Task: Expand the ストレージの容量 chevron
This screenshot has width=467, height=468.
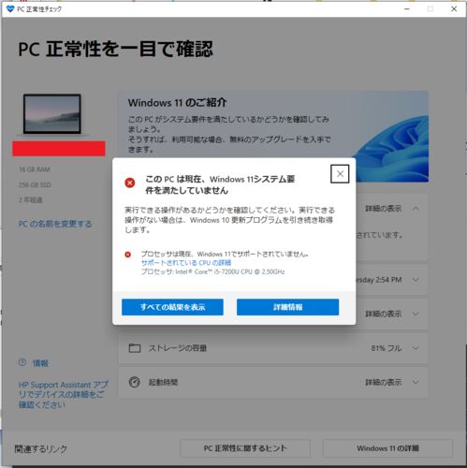Action: [416, 348]
